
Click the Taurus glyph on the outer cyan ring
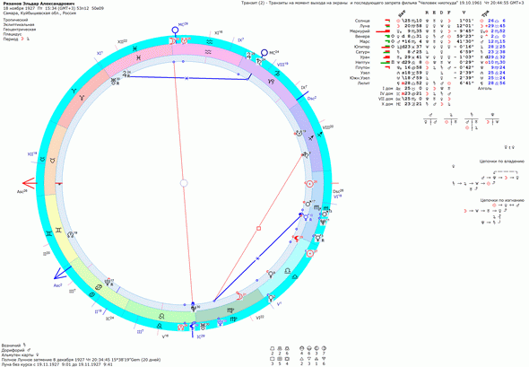point(42,159)
